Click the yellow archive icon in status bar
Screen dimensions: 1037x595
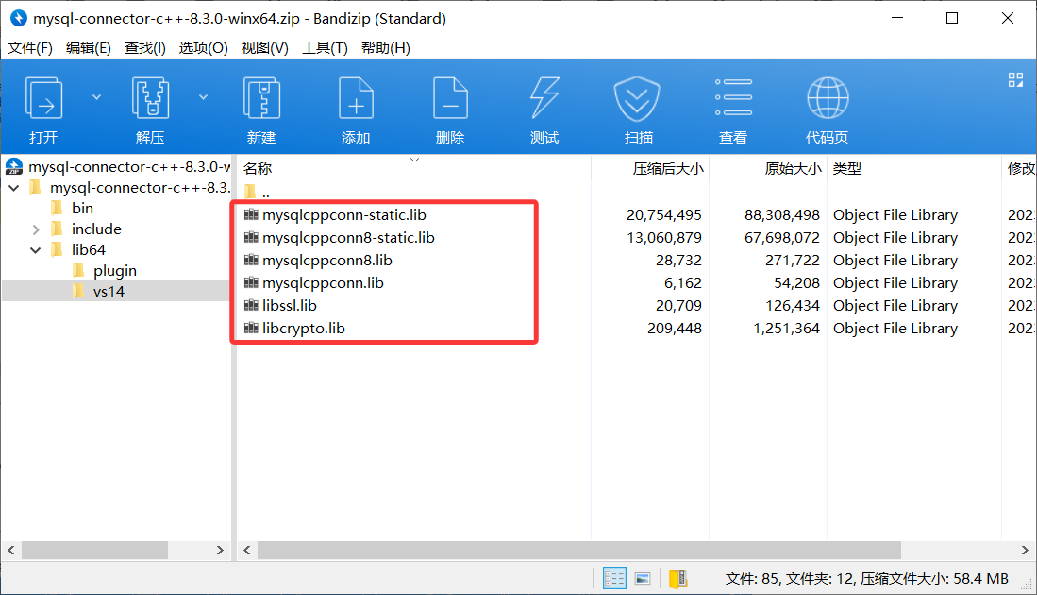(677, 578)
